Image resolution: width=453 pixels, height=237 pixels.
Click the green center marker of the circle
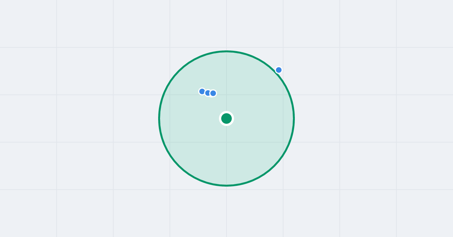click(226, 118)
